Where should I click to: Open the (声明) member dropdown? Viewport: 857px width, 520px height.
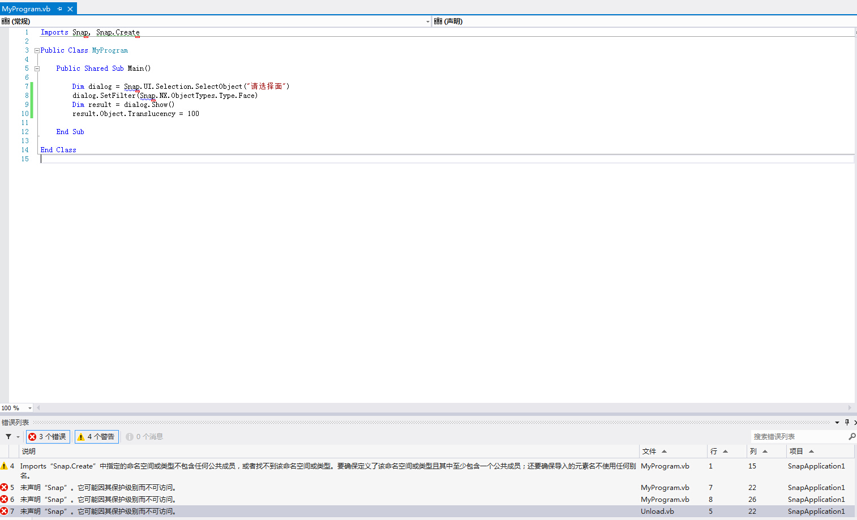click(x=643, y=22)
